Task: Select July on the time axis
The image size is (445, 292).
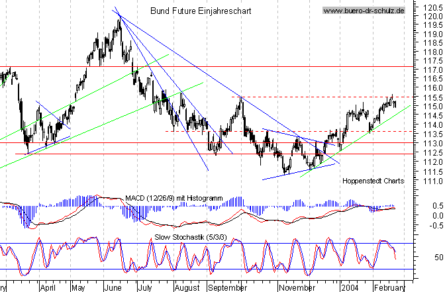Action: coord(144,288)
